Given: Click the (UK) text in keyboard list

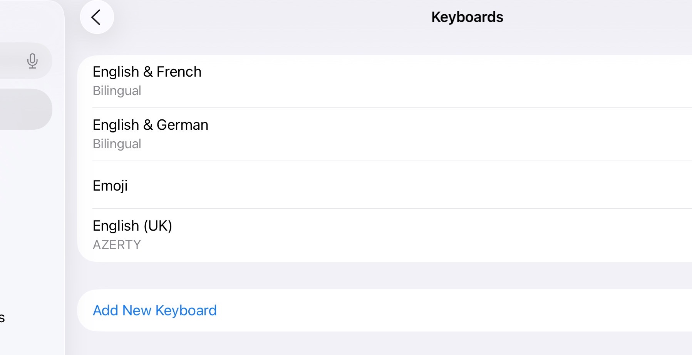Looking at the screenshot, I should tap(158, 226).
